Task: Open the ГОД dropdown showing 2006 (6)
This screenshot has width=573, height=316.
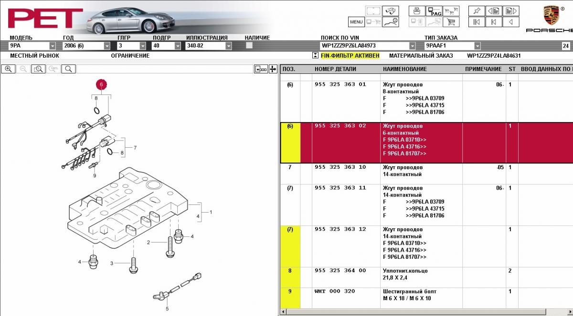Action: 106,46
